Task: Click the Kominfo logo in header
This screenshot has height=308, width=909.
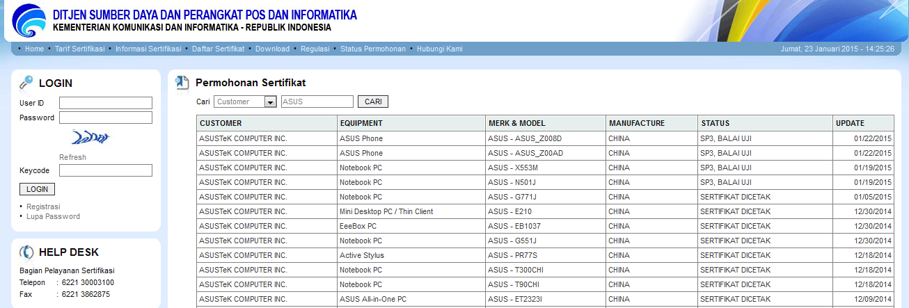Action: [29, 19]
